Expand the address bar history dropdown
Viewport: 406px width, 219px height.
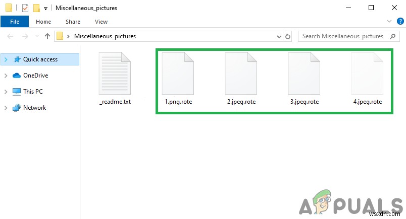tap(279, 36)
